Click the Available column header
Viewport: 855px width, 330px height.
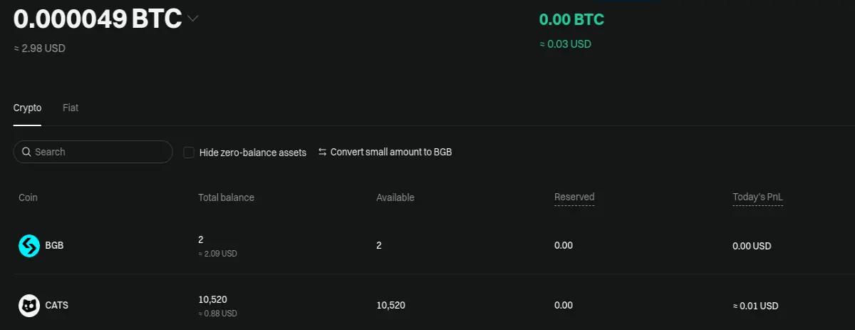click(395, 197)
